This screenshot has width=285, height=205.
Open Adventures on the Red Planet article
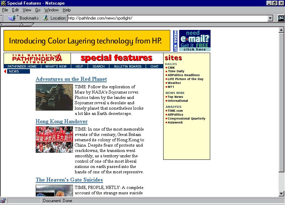click(x=71, y=79)
